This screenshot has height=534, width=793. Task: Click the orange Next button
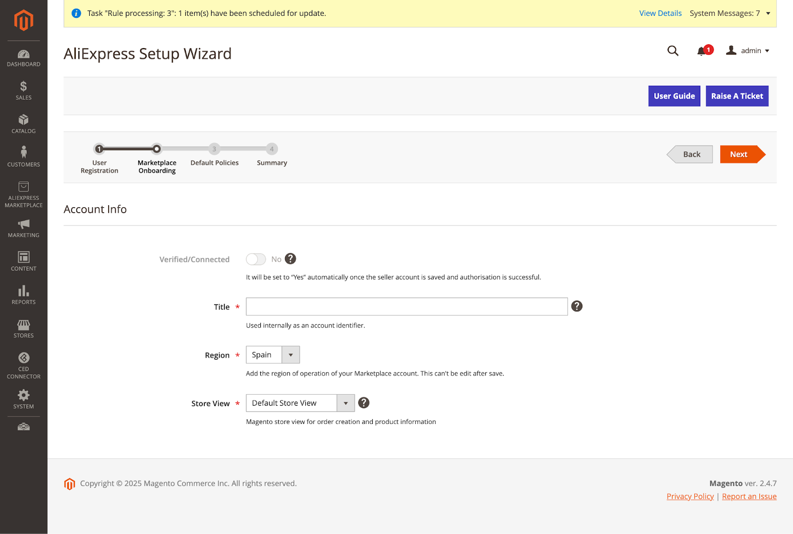(739, 154)
